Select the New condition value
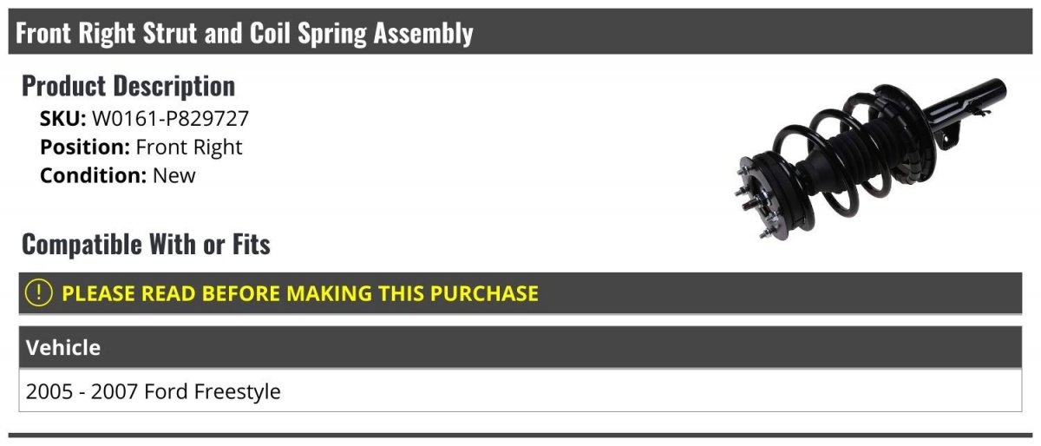 (174, 175)
